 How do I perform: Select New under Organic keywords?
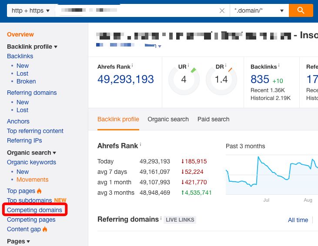coord(23,172)
